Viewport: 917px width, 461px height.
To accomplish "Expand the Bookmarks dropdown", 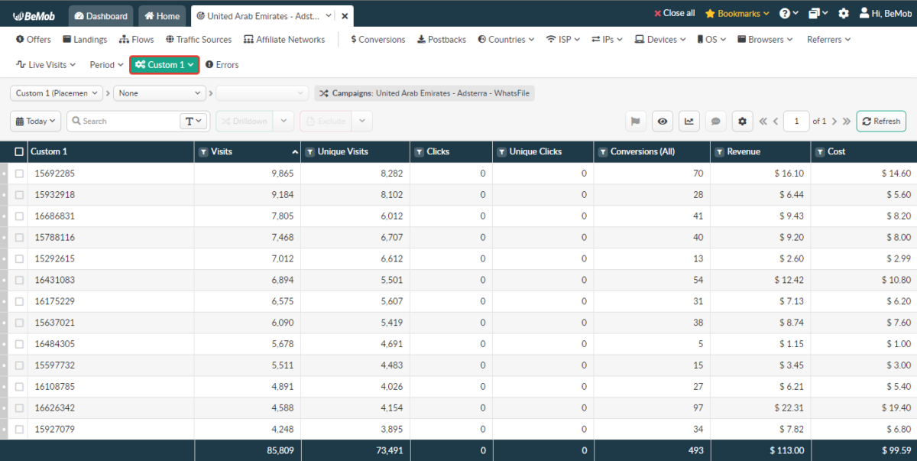I will (x=737, y=14).
